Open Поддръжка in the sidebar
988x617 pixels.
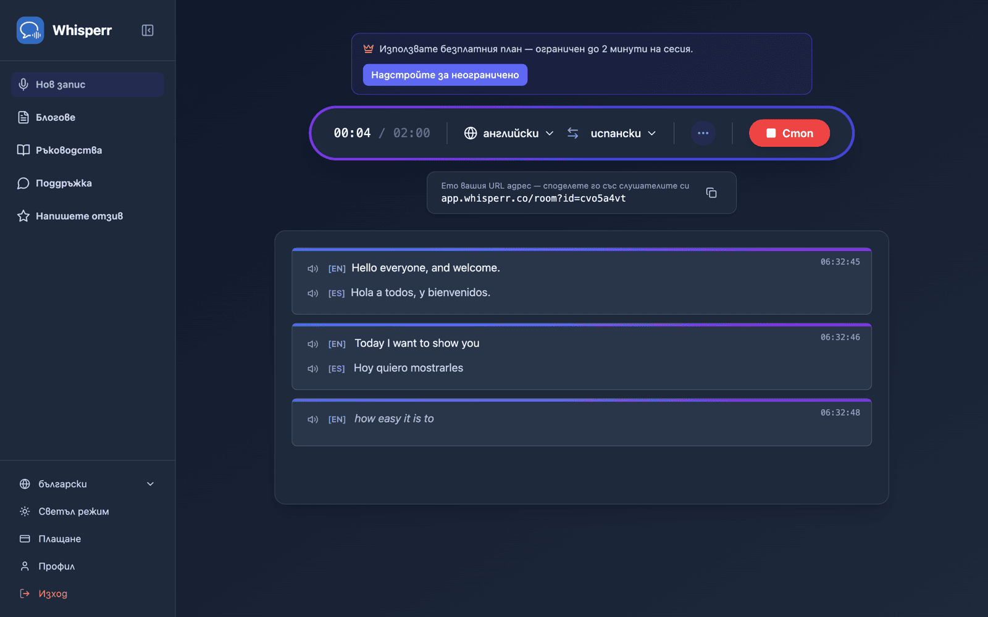(x=87, y=183)
